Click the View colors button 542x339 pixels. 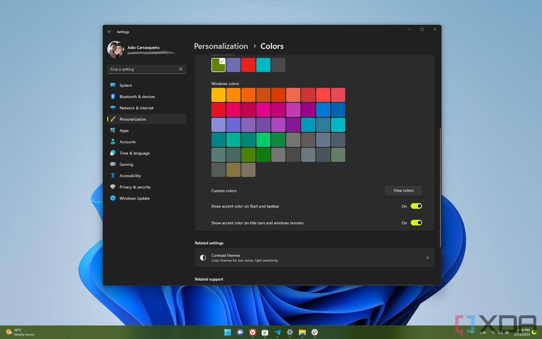pos(403,190)
